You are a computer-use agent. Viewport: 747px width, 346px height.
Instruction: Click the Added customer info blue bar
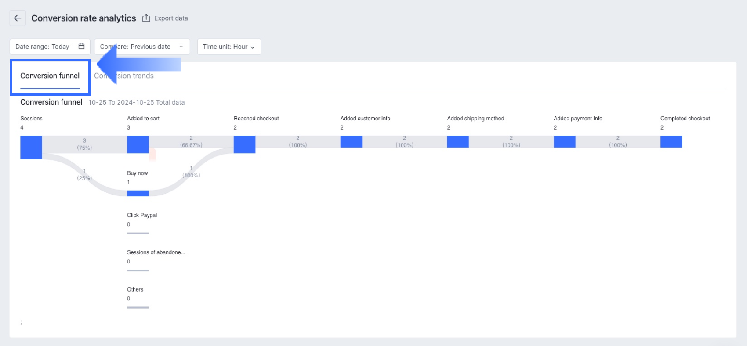click(x=351, y=141)
